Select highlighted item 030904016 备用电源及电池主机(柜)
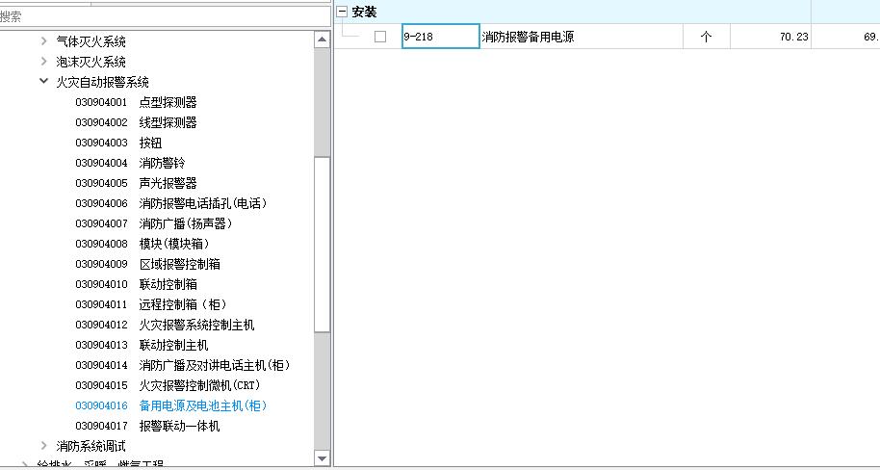880x470 pixels. pyautogui.click(x=171, y=405)
